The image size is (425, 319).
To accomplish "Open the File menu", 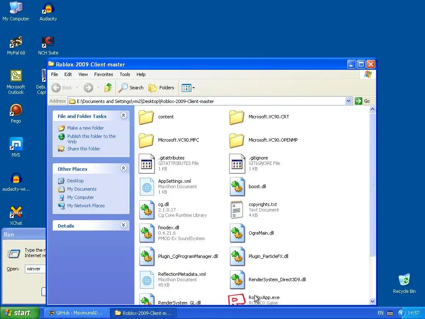I will [54, 74].
